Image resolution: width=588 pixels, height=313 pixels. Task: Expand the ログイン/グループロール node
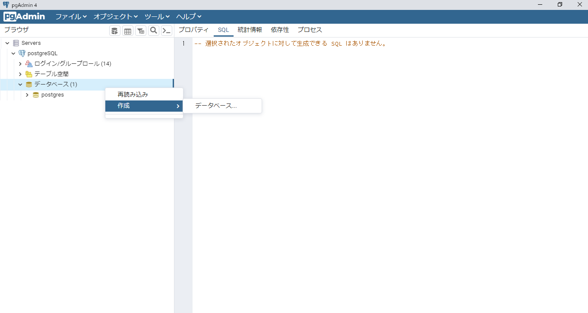(x=20, y=64)
